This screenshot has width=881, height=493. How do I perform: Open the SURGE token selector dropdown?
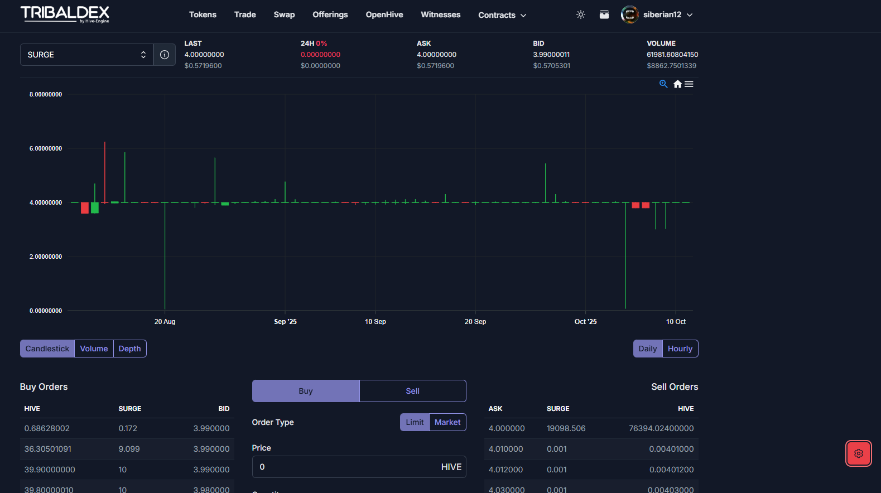tap(86, 55)
